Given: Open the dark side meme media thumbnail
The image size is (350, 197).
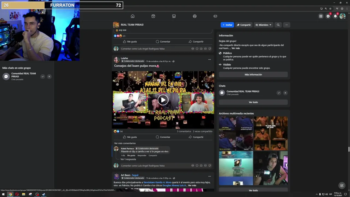Looking at the screenshot, I should click(x=270, y=133).
